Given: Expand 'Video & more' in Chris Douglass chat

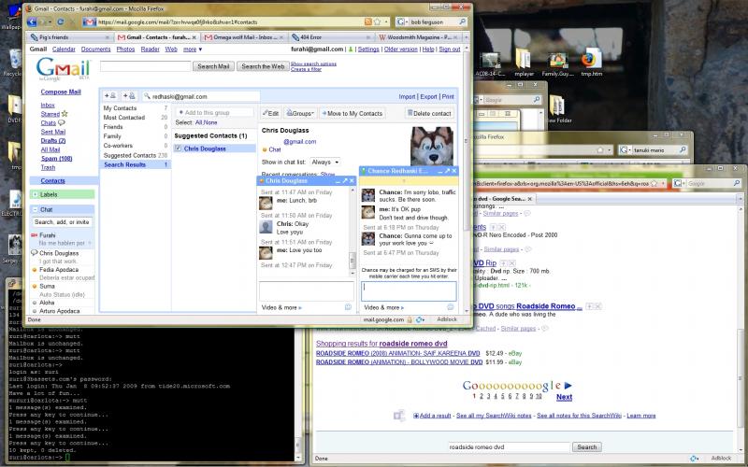Looking at the screenshot, I should point(280,306).
